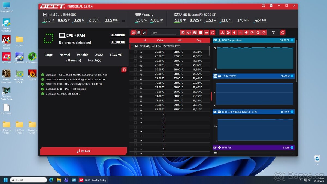Click the reset monitoring icon

(x=283, y=32)
